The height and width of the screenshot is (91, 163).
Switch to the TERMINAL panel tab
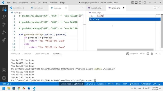click(57, 54)
